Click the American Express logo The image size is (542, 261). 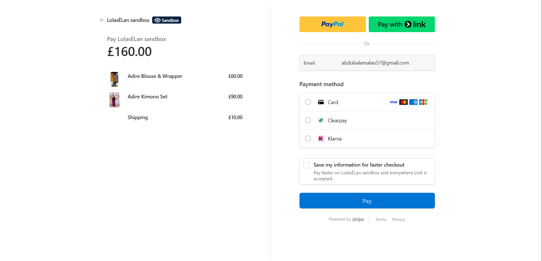(413, 102)
